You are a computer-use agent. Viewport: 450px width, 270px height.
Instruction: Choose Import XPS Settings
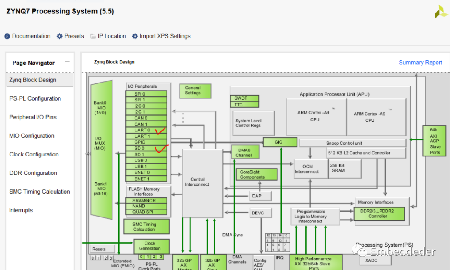tap(165, 36)
